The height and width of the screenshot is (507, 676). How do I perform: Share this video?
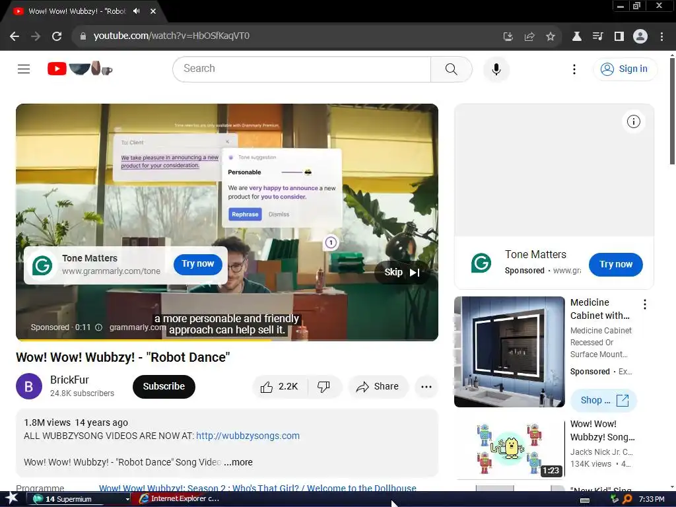pyautogui.click(x=378, y=387)
